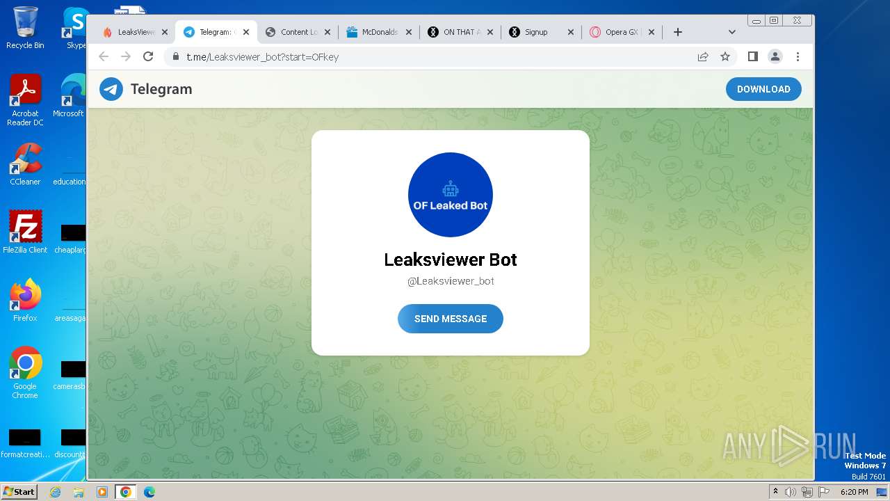
Task: Open the Windows Start menu
Action: (19, 492)
